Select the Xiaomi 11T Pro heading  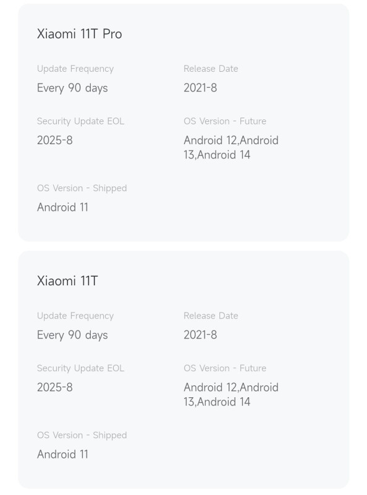(80, 34)
